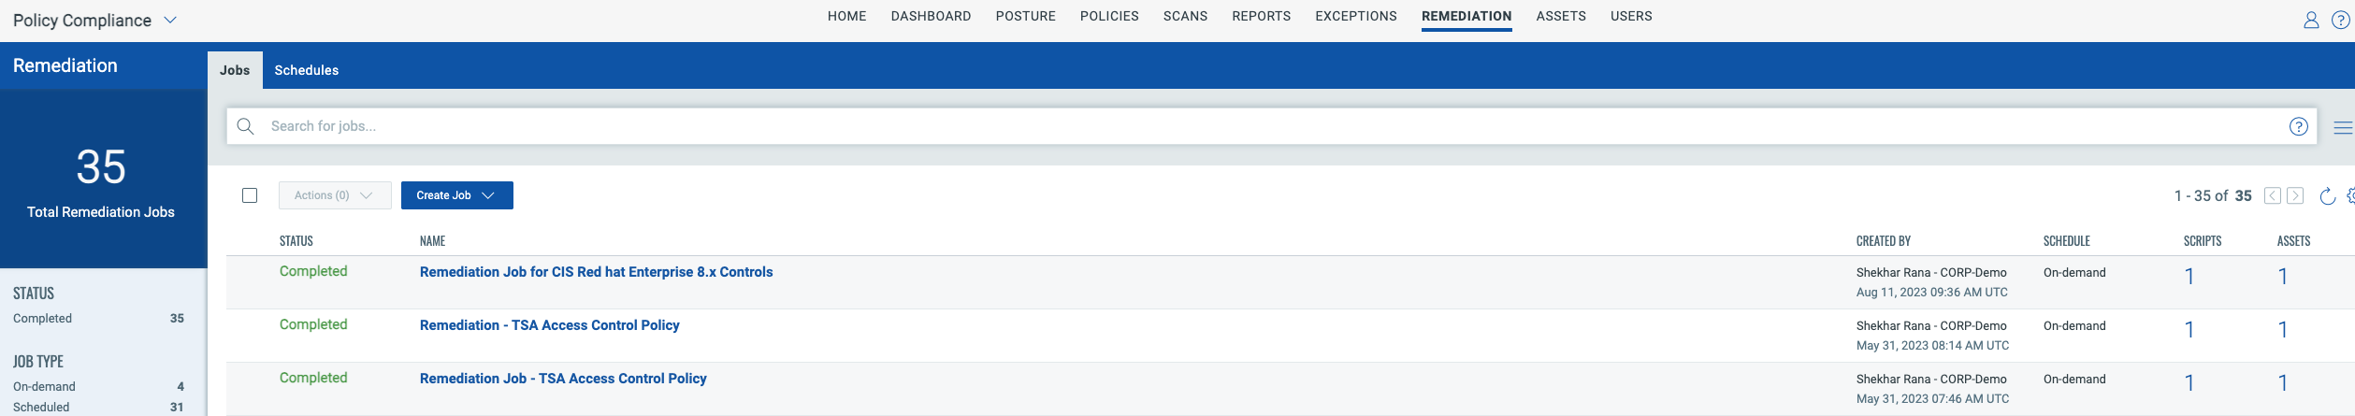2355x416 pixels.
Task: Tick the select-all jobs checkbox
Action: (250, 195)
